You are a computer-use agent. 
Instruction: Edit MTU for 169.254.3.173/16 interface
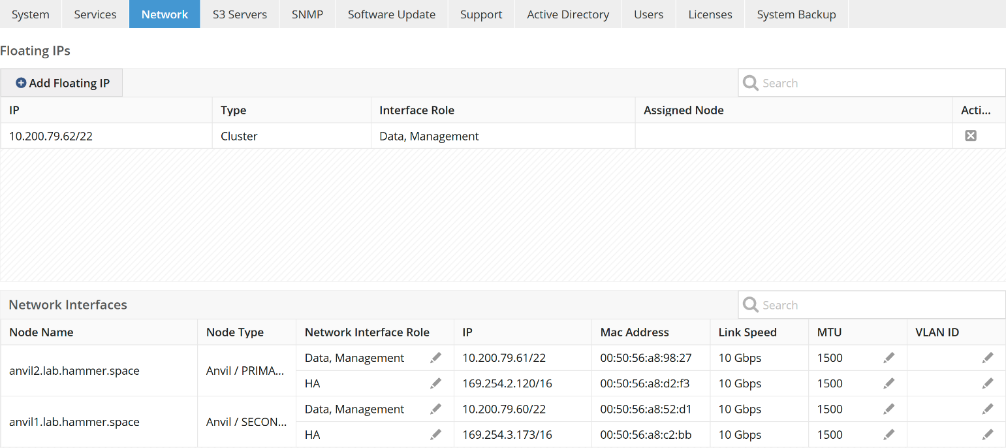[x=888, y=434]
